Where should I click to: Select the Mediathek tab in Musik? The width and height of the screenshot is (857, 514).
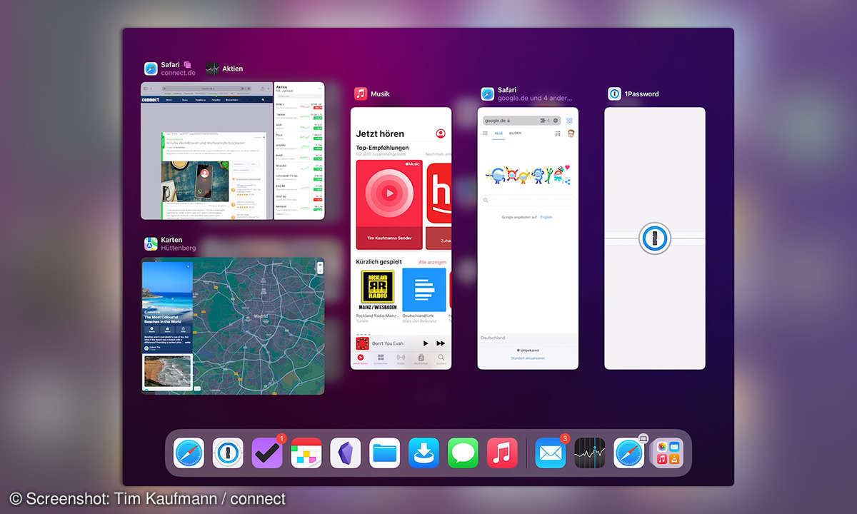pos(421,359)
